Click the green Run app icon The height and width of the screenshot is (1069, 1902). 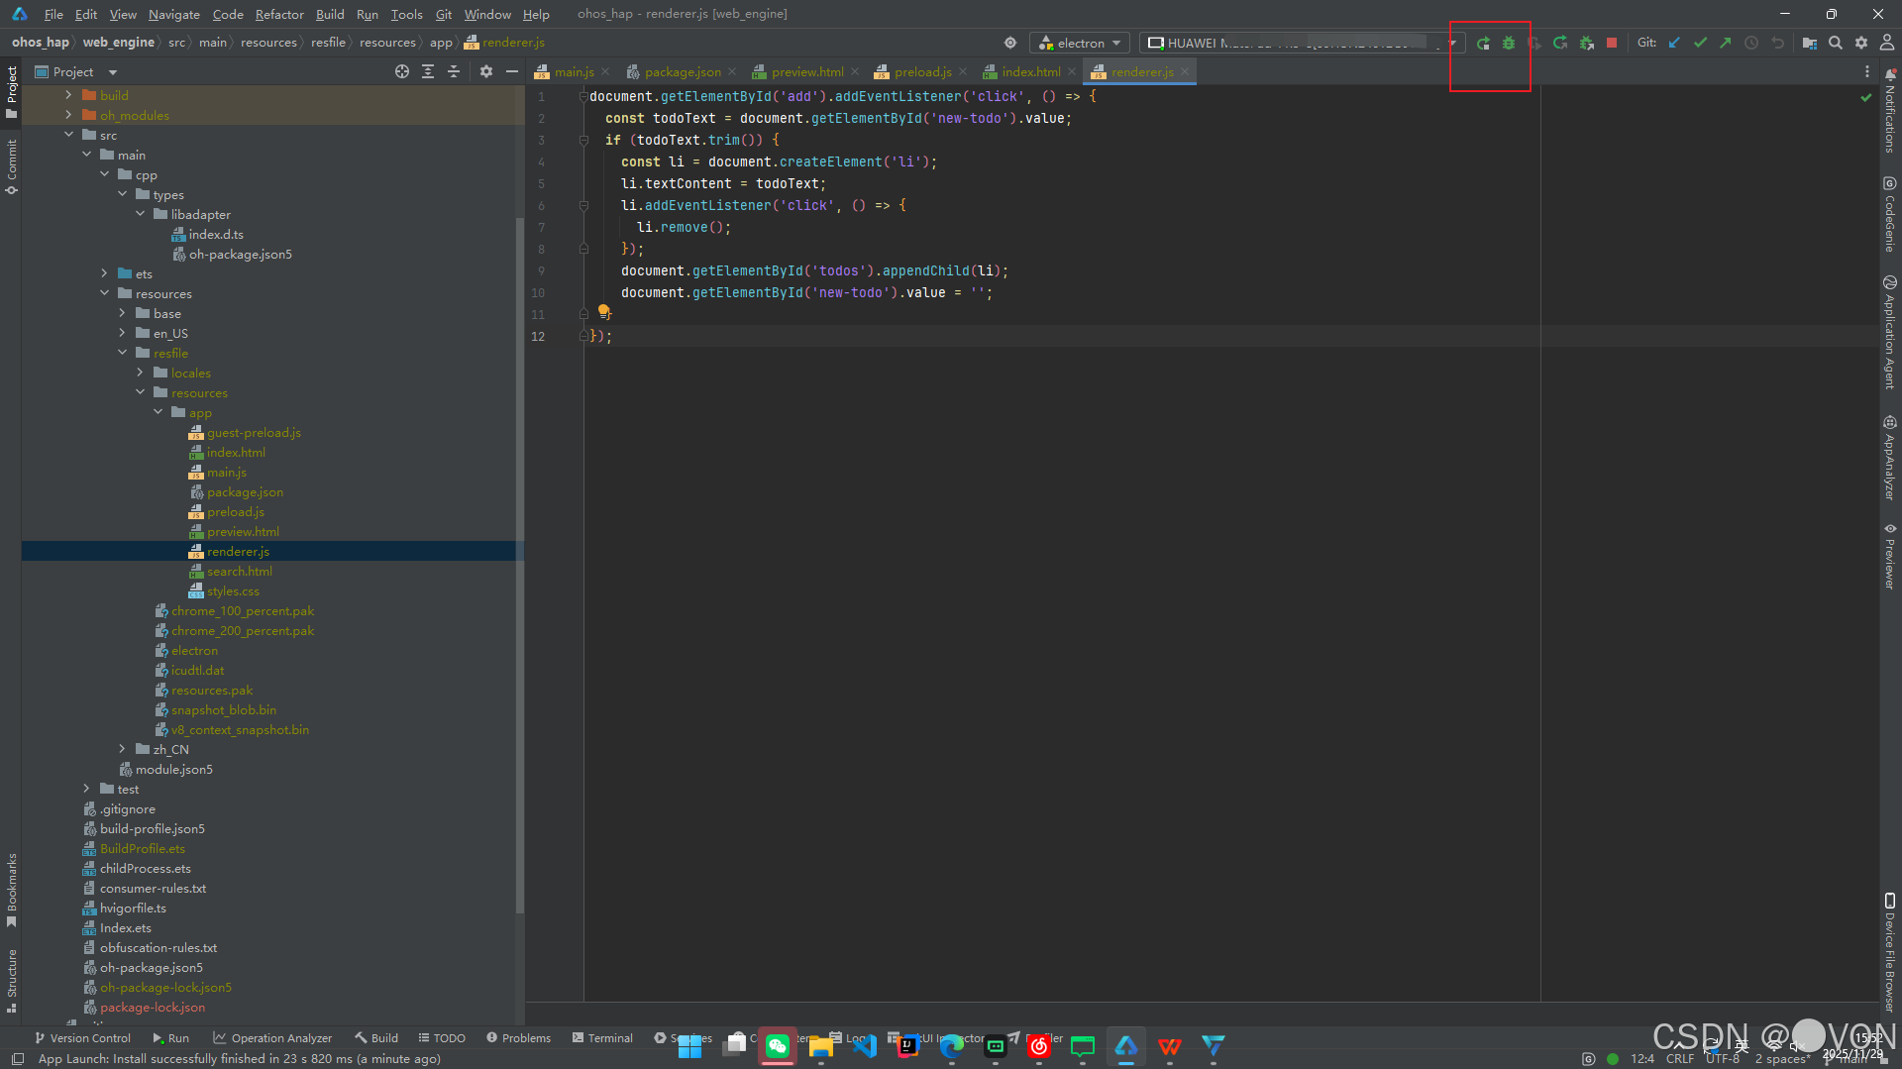pos(1483,43)
